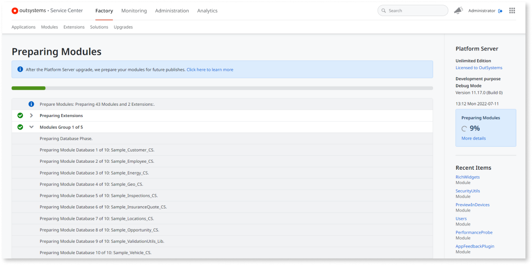Collapse the Modules Group 1 of 5 section
This screenshot has height=265, width=532.
coord(31,127)
